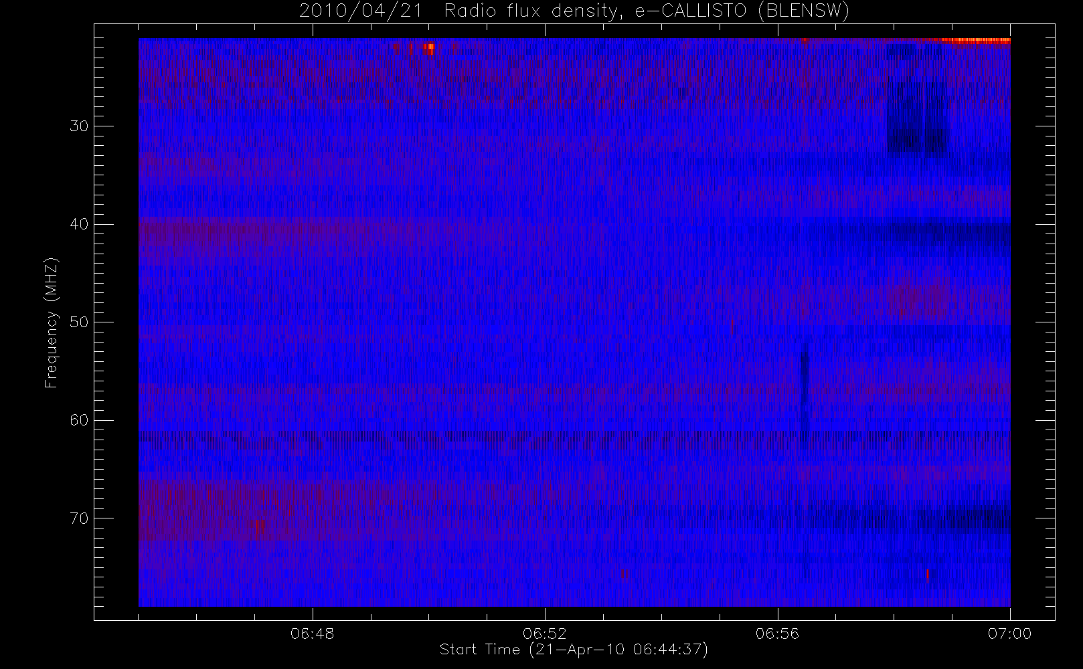Screen dimensions: 1083x669
Task: Click the 07:00 time tick label
Action: (1009, 634)
